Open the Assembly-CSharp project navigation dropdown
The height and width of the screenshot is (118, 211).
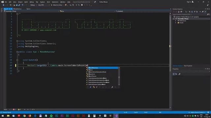coord(32,11)
